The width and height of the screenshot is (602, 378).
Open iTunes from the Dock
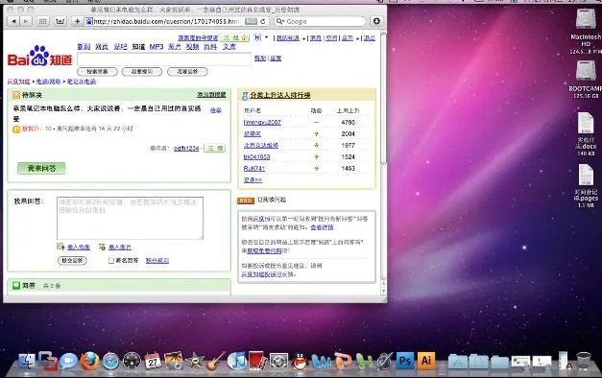click(237, 361)
